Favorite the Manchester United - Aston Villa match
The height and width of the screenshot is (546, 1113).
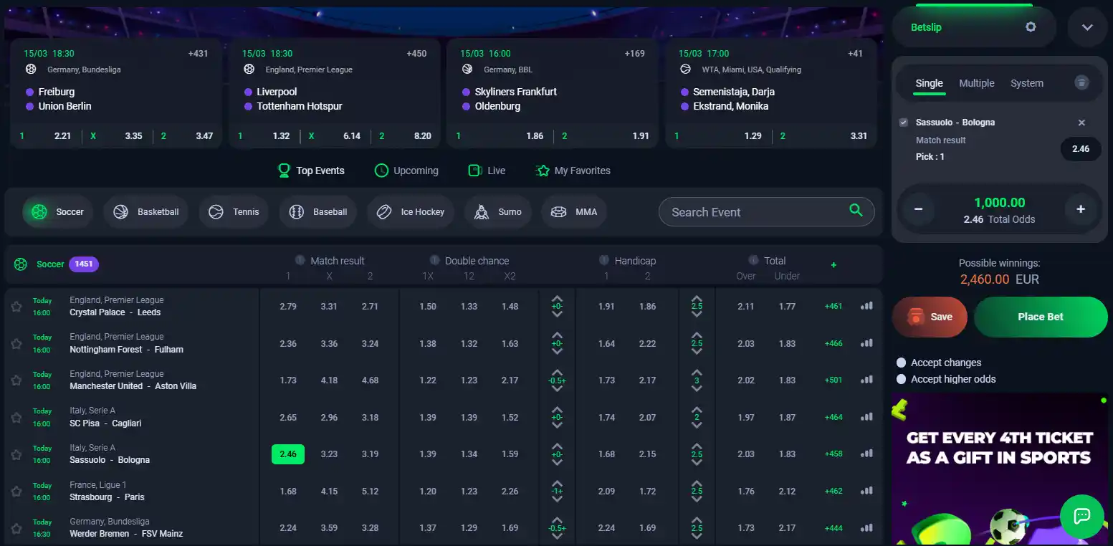pos(16,380)
